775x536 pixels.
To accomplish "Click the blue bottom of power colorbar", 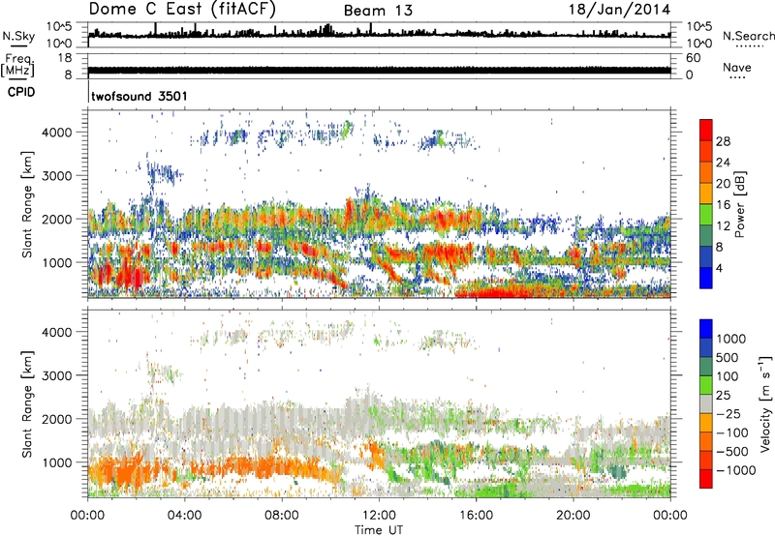I will click(x=706, y=278).
